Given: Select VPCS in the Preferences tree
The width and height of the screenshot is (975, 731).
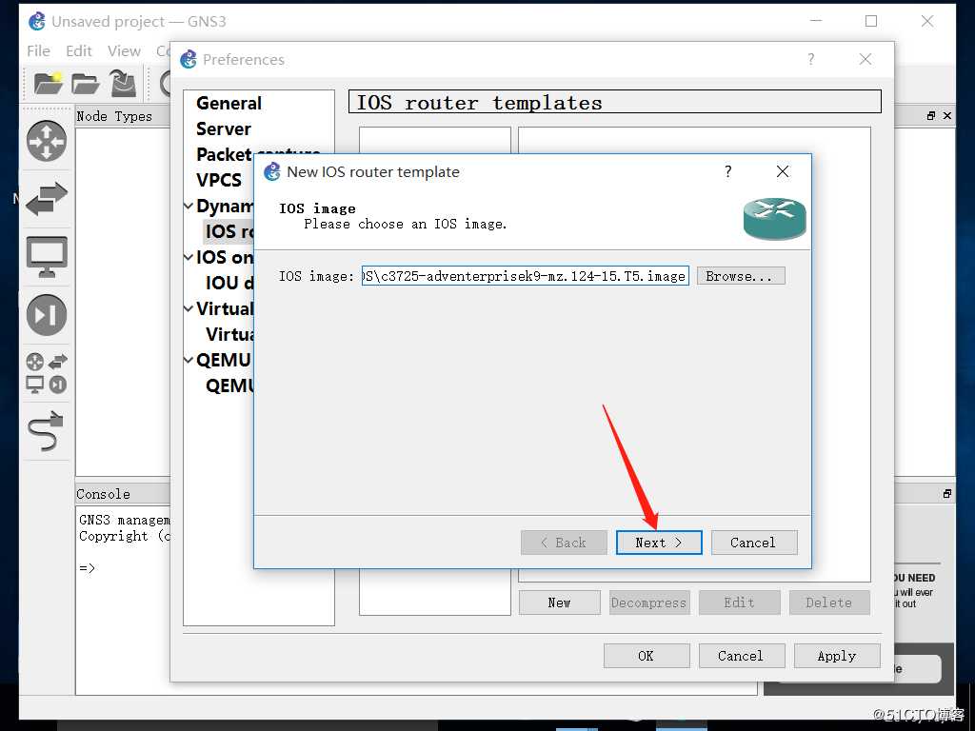Looking at the screenshot, I should coord(219,180).
